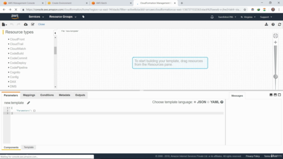
Task: Switch to the Outputs tab
Action: tap(80, 95)
